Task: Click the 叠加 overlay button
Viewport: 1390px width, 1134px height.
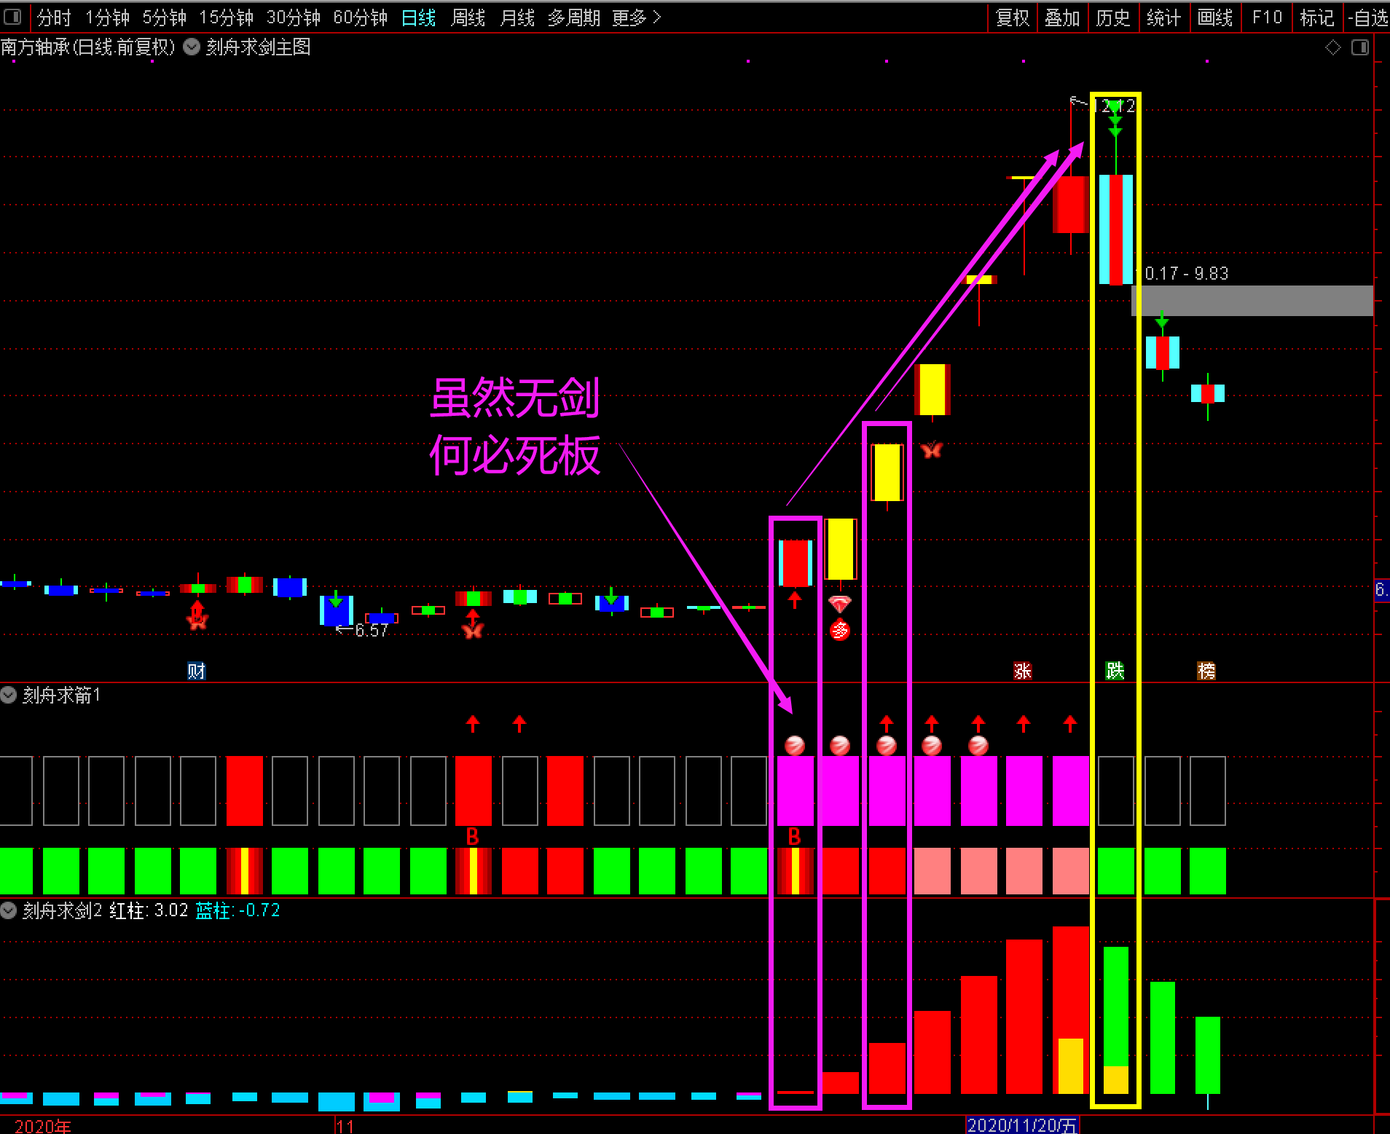Action: point(1062,17)
